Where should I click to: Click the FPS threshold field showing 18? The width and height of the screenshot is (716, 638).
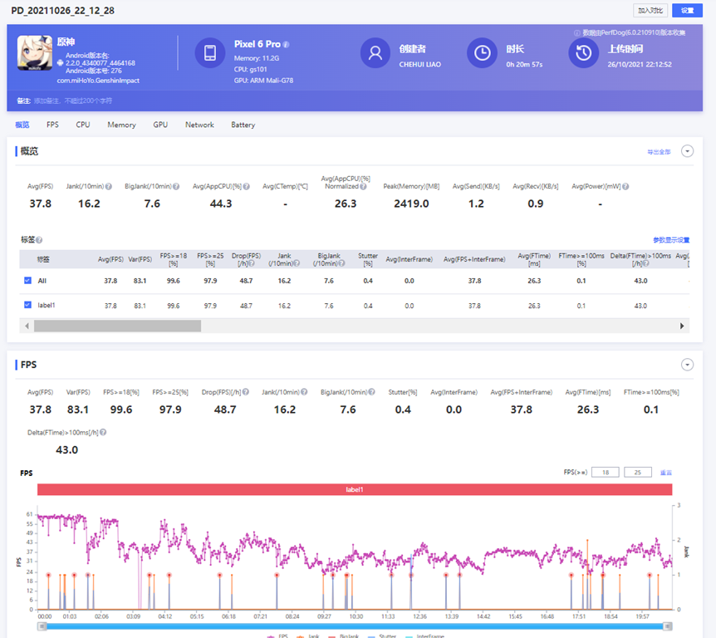click(606, 472)
